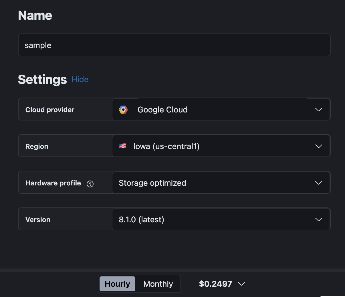Click the Google Cloud logo icon
Viewport: 345px width, 297px height.
click(123, 110)
